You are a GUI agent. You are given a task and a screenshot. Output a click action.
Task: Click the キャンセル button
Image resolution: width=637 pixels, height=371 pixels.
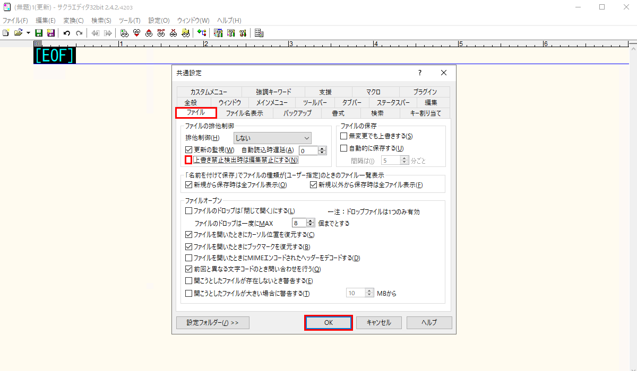(379, 322)
